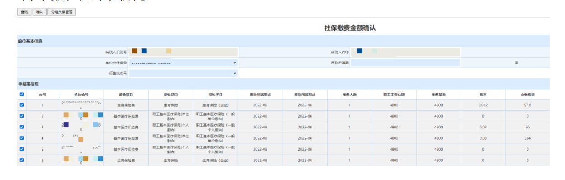Select the 生育保险（企业） cell in row 1
This screenshot has width=565, height=180.
point(216,105)
